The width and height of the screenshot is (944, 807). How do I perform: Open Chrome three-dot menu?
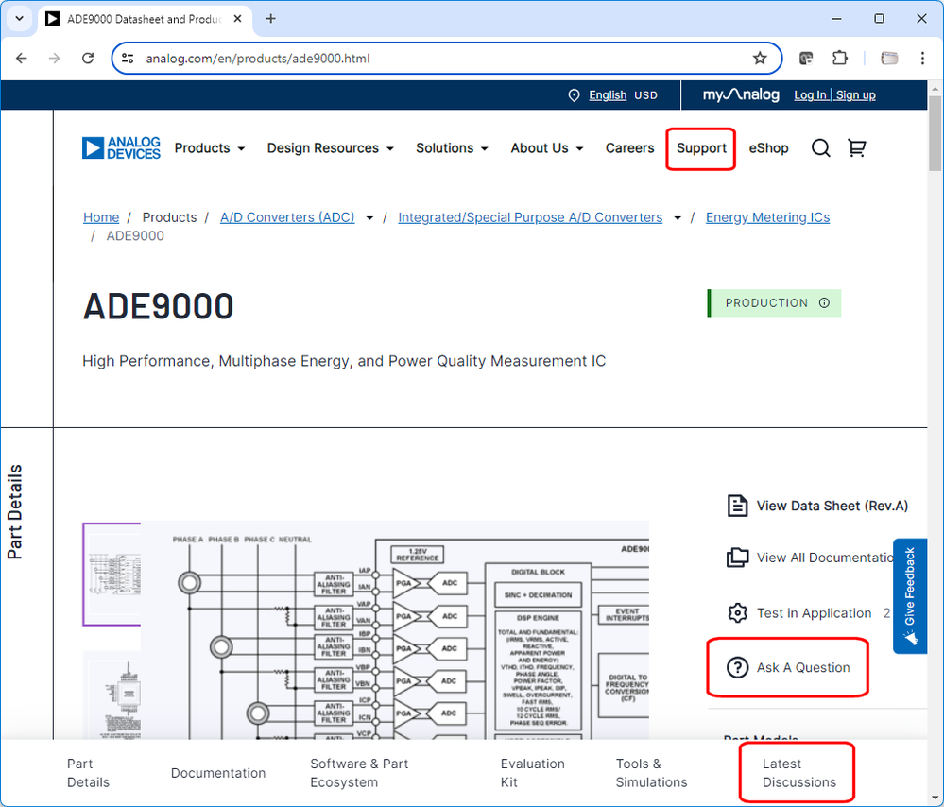(922, 59)
